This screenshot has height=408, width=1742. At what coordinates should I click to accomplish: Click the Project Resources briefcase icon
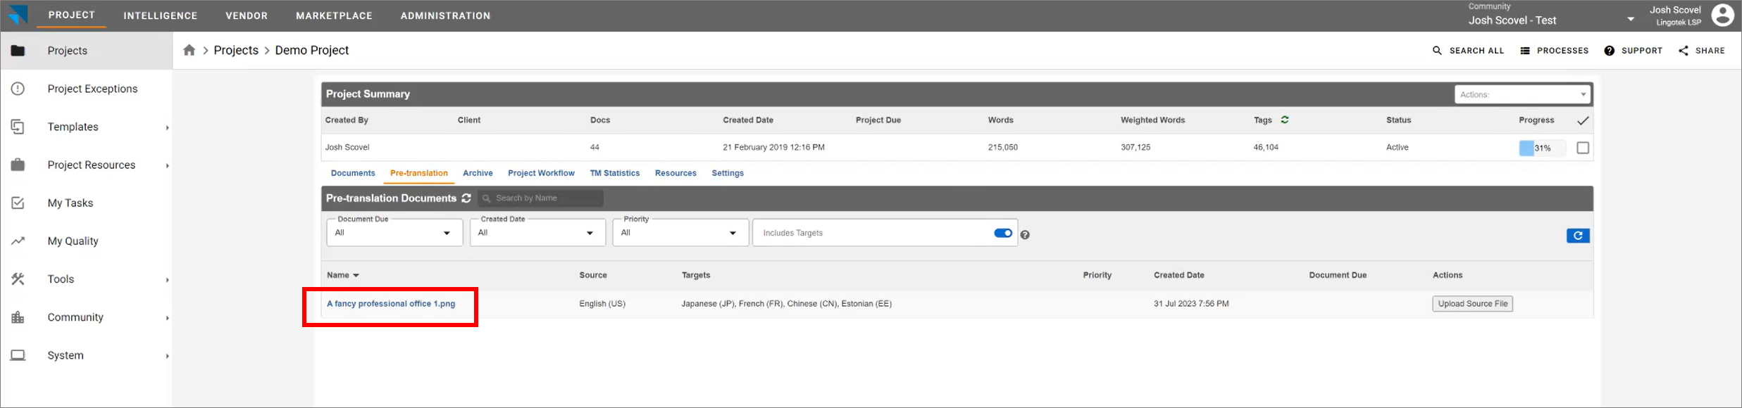(x=18, y=165)
